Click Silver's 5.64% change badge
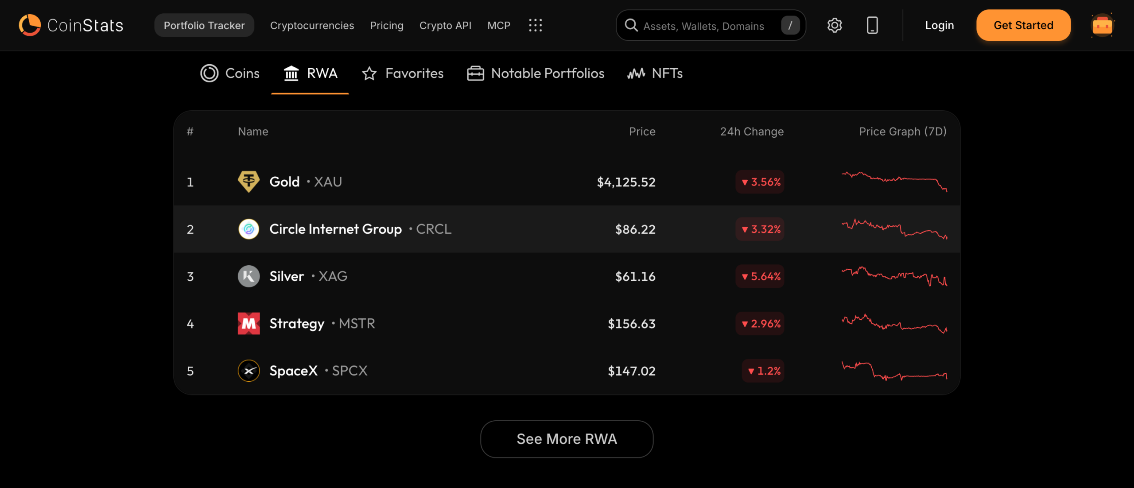This screenshot has width=1134, height=488. [760, 276]
